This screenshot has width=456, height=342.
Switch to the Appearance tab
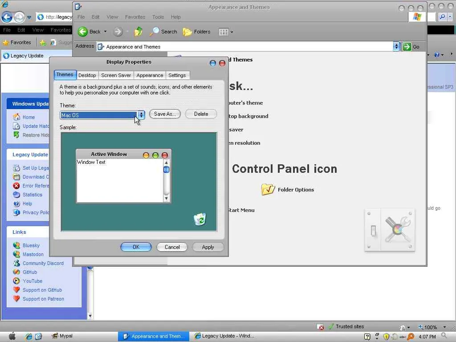(x=150, y=75)
